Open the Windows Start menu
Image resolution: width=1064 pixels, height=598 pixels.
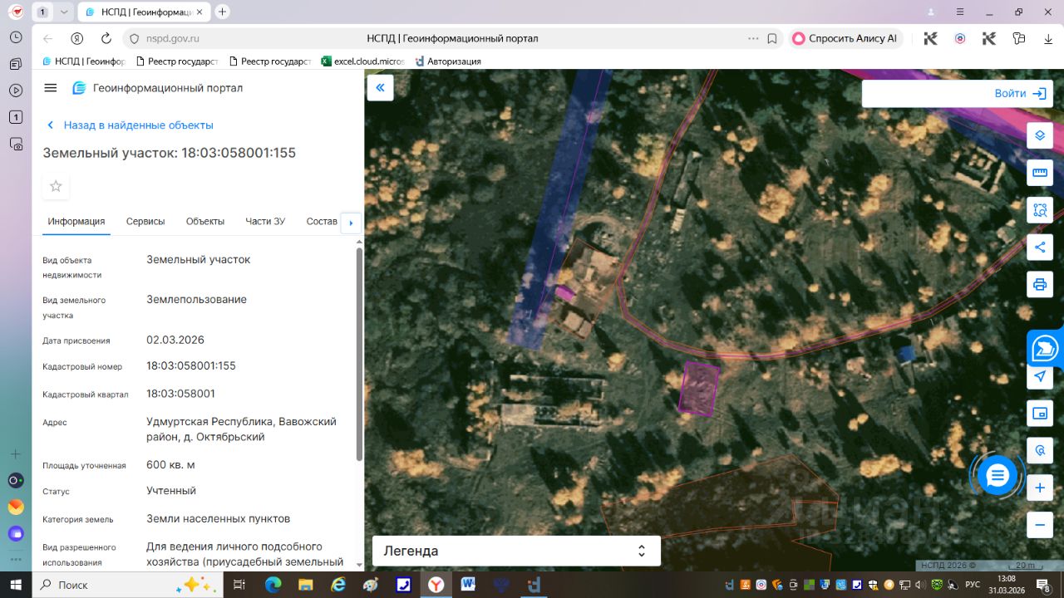coord(16,585)
